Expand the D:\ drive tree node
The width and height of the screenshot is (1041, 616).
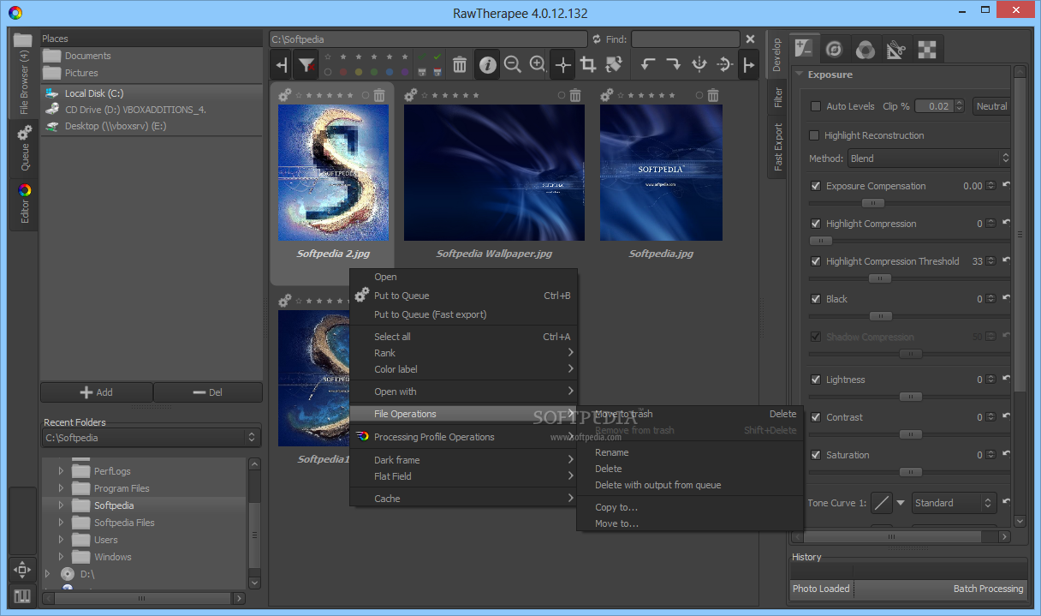[47, 573]
